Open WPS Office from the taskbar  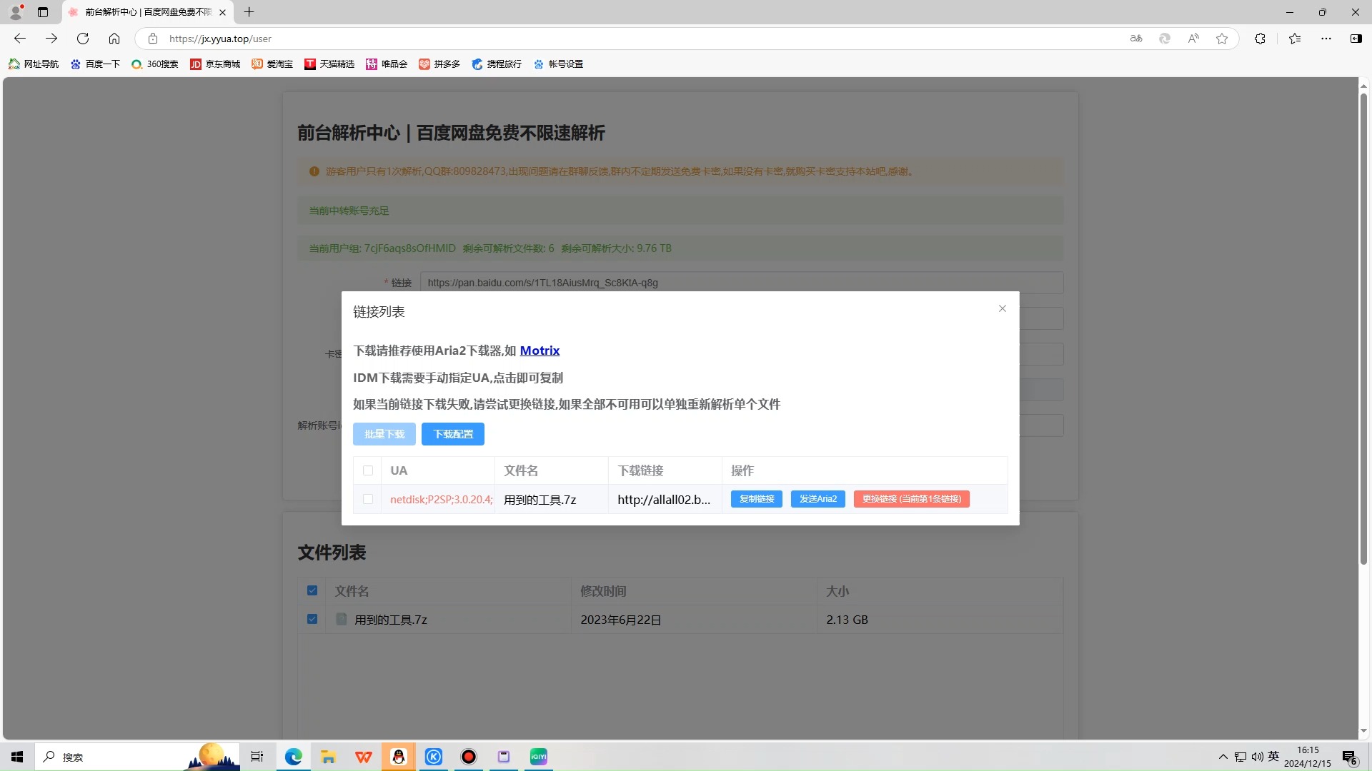point(364,757)
